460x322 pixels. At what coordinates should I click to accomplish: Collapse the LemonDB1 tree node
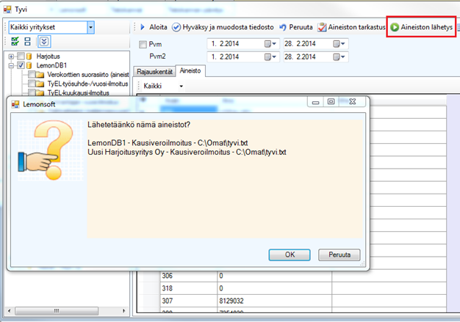tap(11, 65)
